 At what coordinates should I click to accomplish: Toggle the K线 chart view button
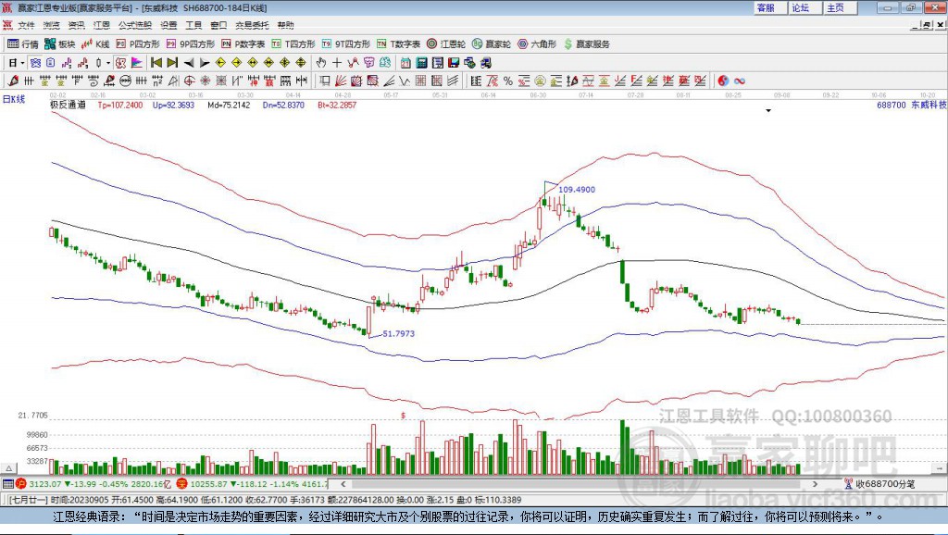click(x=95, y=44)
